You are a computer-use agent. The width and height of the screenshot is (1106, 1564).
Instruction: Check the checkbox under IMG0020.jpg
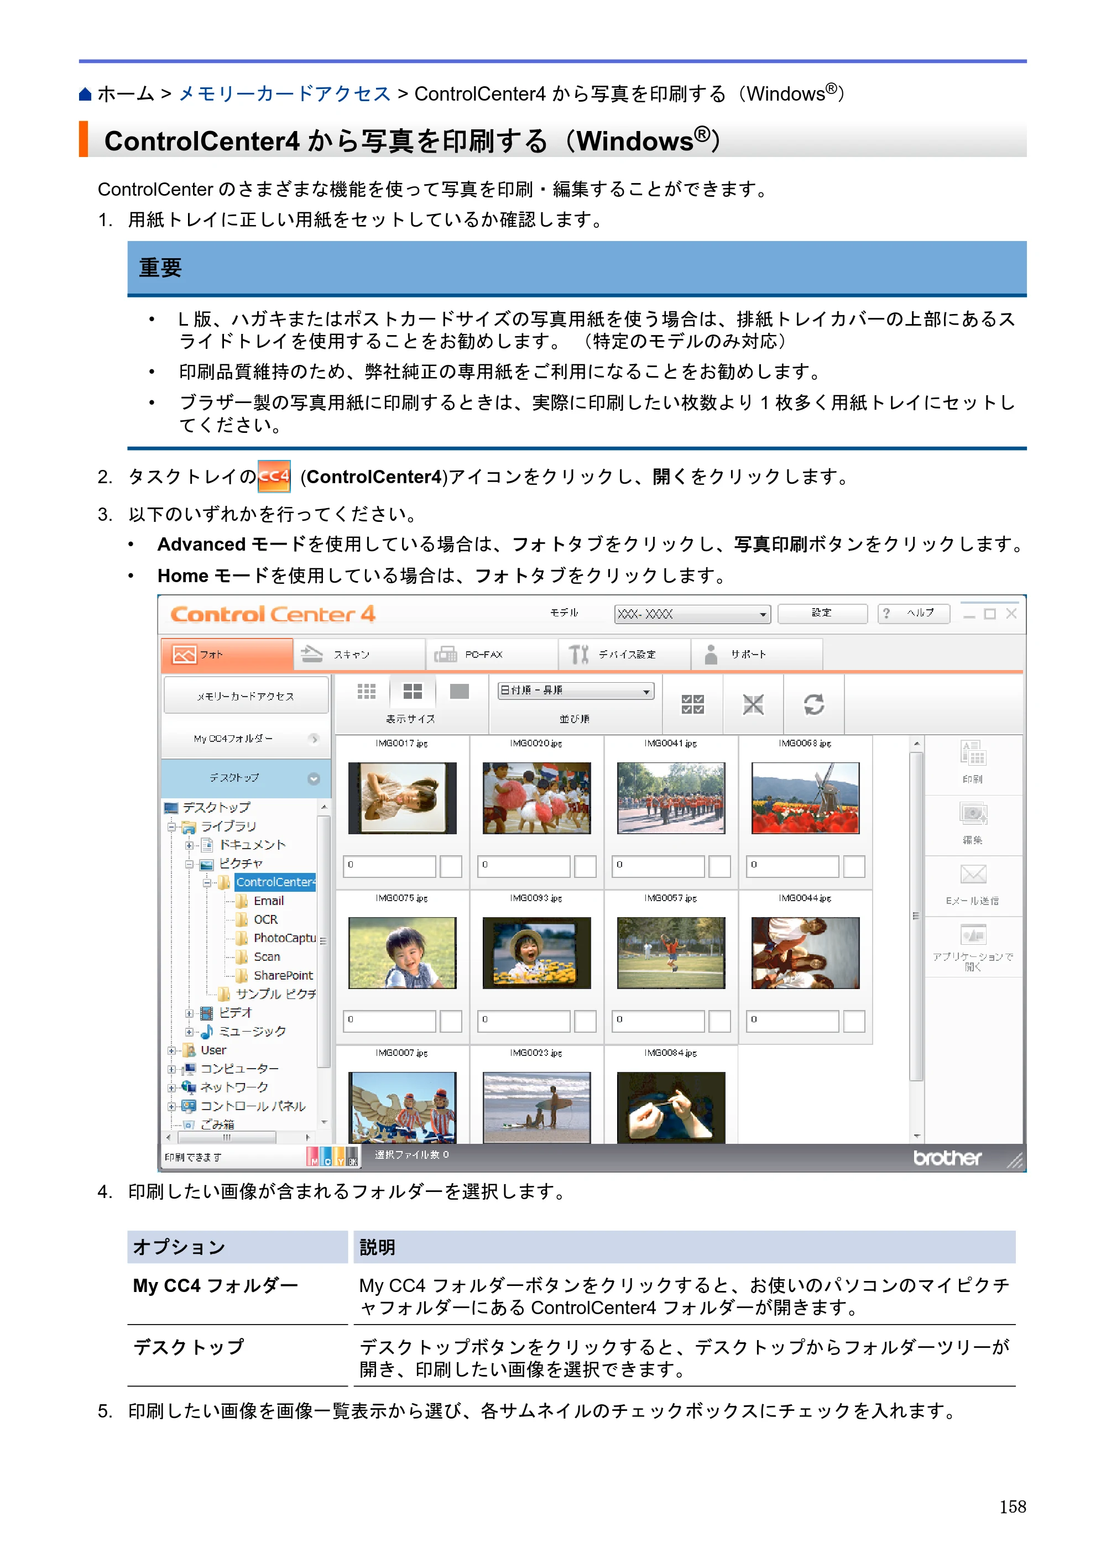[585, 866]
